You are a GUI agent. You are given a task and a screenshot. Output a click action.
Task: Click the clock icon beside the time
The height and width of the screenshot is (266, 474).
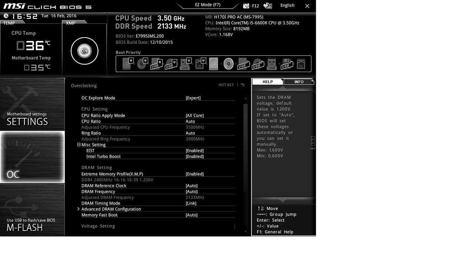pos(6,16)
